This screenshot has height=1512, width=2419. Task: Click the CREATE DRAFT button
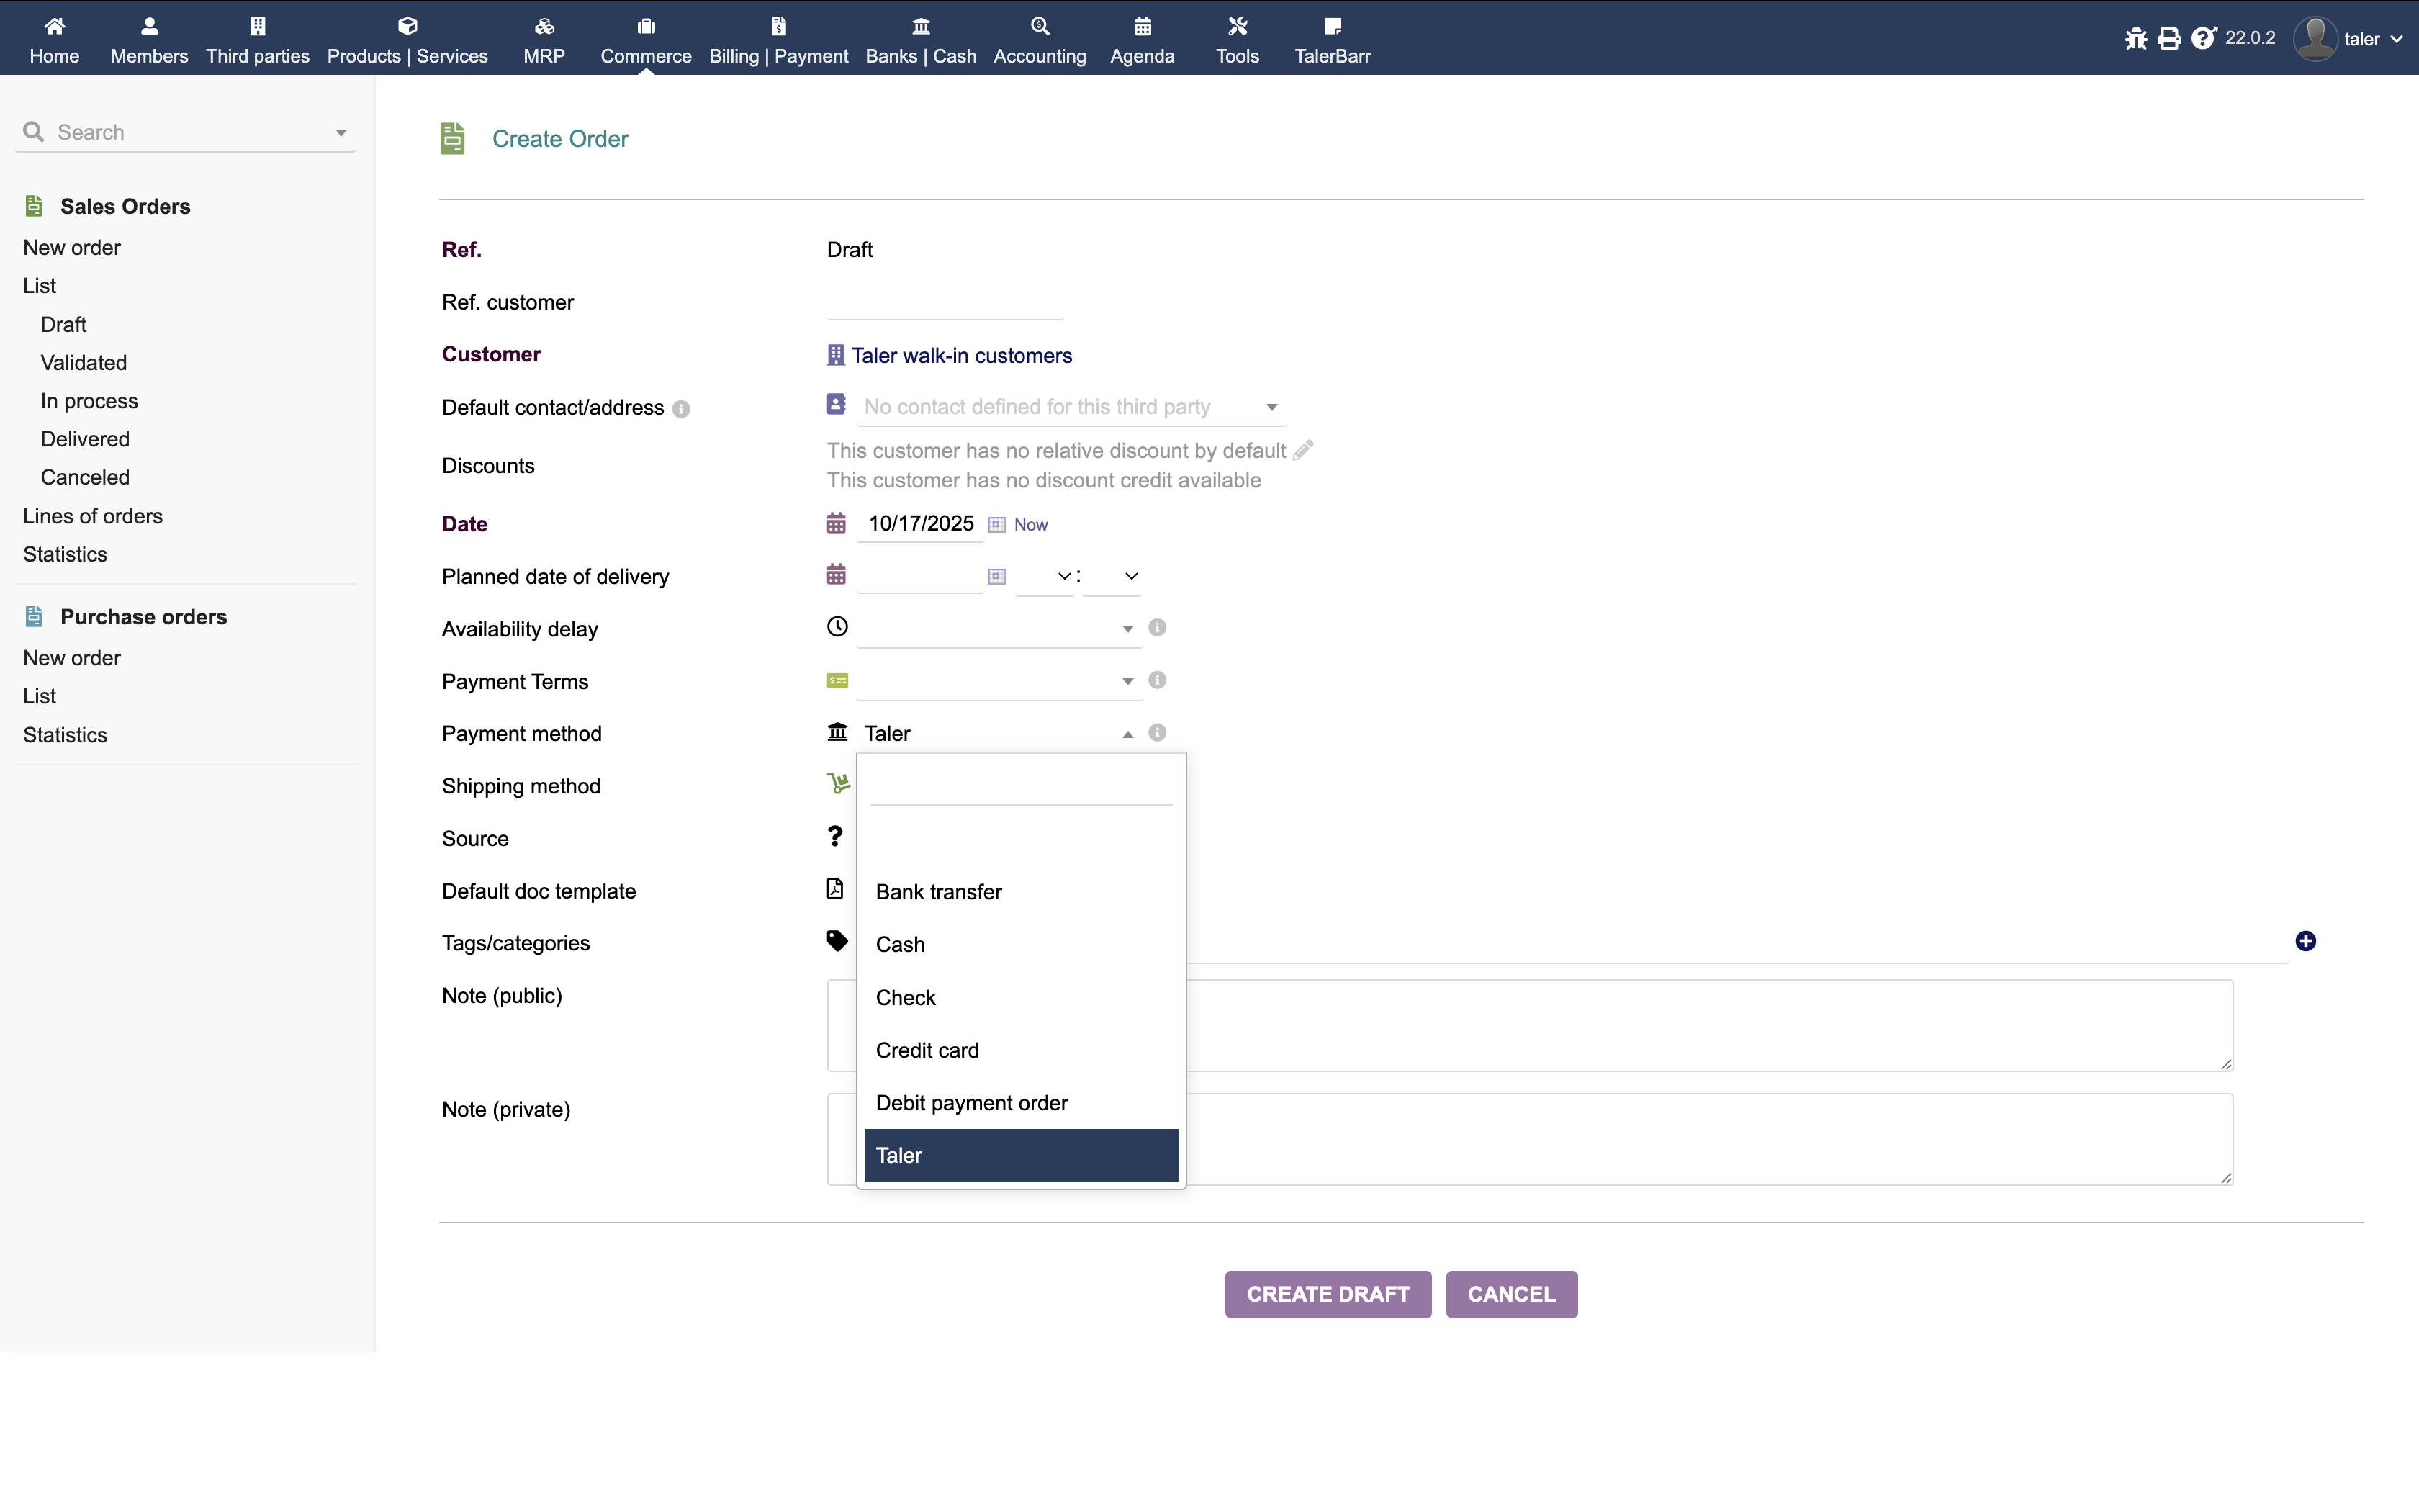point(1328,1294)
